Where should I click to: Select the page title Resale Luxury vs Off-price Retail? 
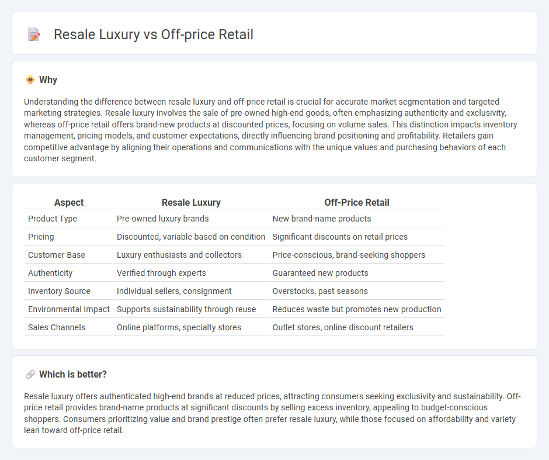point(154,34)
